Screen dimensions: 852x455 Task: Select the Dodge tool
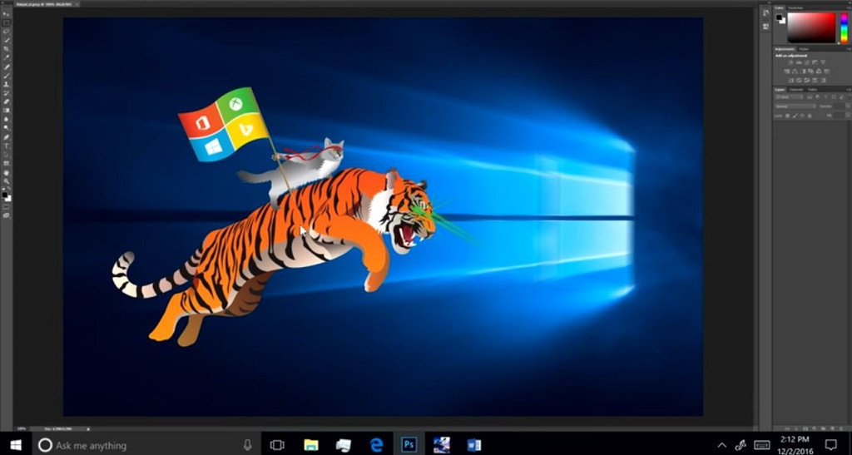7,127
